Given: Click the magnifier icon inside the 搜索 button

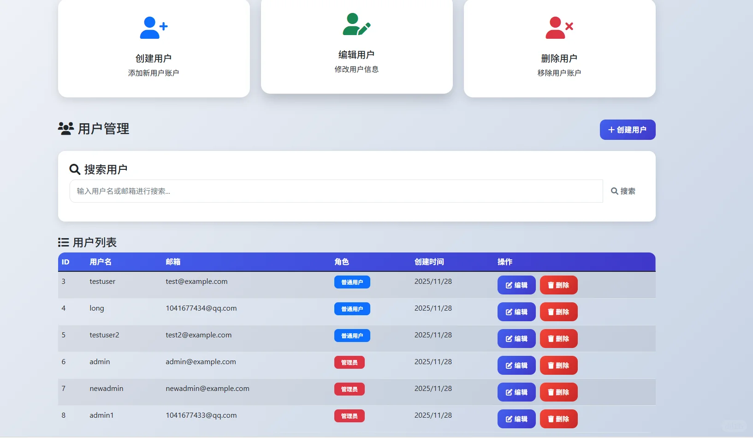Looking at the screenshot, I should (x=615, y=191).
